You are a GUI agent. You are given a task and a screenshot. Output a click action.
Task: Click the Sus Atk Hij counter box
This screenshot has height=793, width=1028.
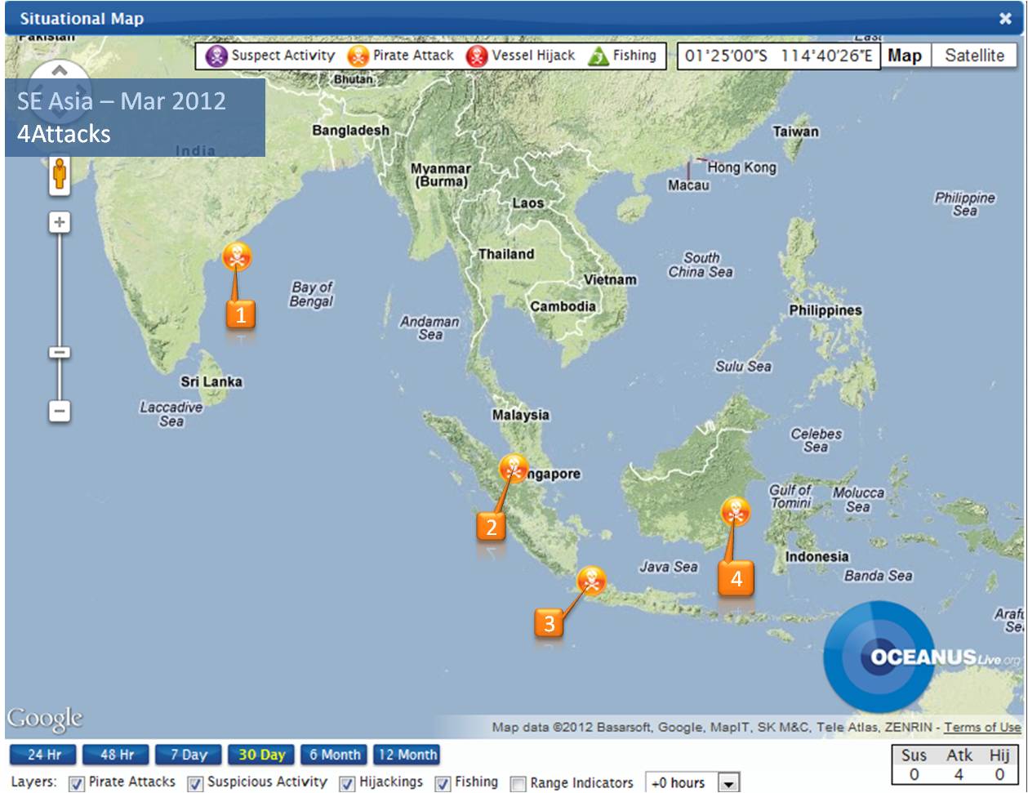tap(955, 764)
